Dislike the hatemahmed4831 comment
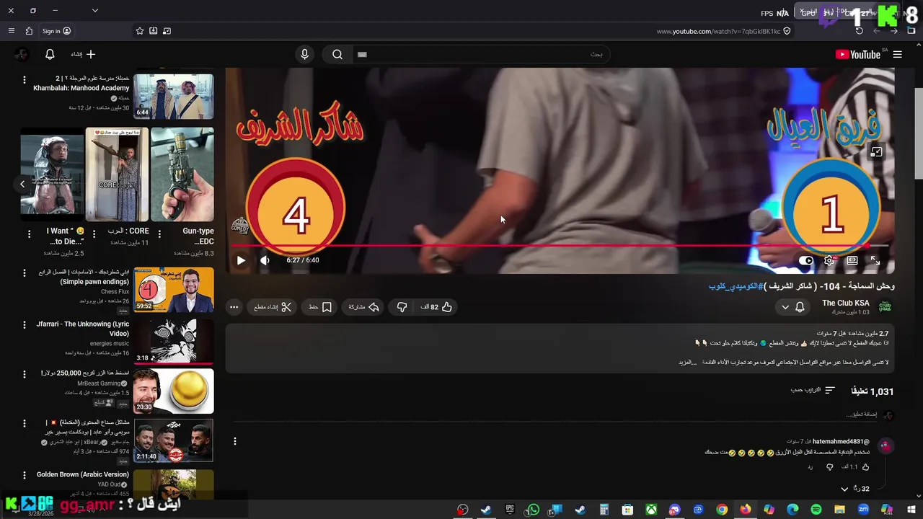The width and height of the screenshot is (923, 519). pyautogui.click(x=829, y=467)
